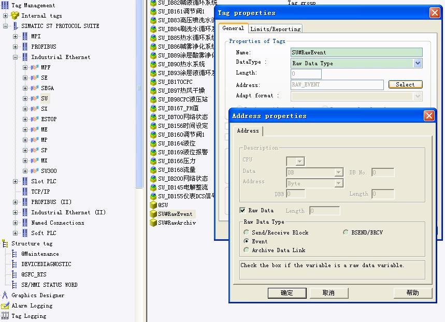The image size is (445, 322).
Task: Select the Address tab
Action: [x=248, y=131]
